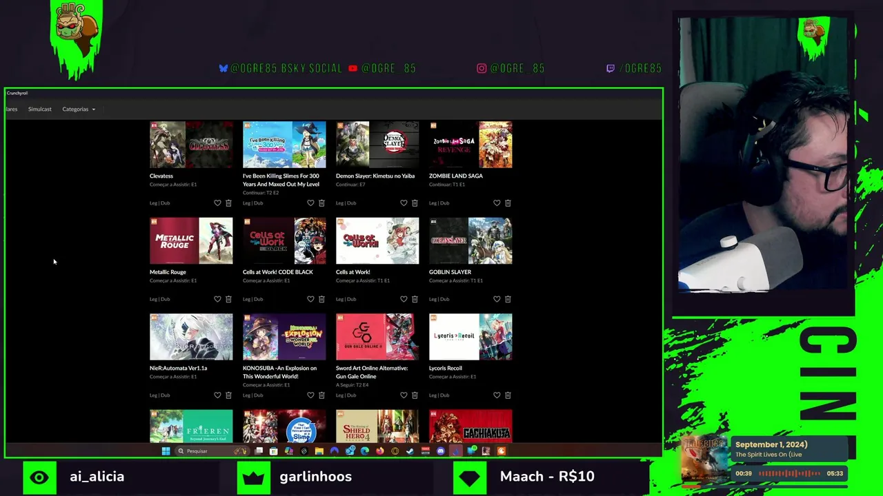This screenshot has height=496, width=883.
Task: Mark Metallic Rouge as favorite
Action: [x=217, y=299]
